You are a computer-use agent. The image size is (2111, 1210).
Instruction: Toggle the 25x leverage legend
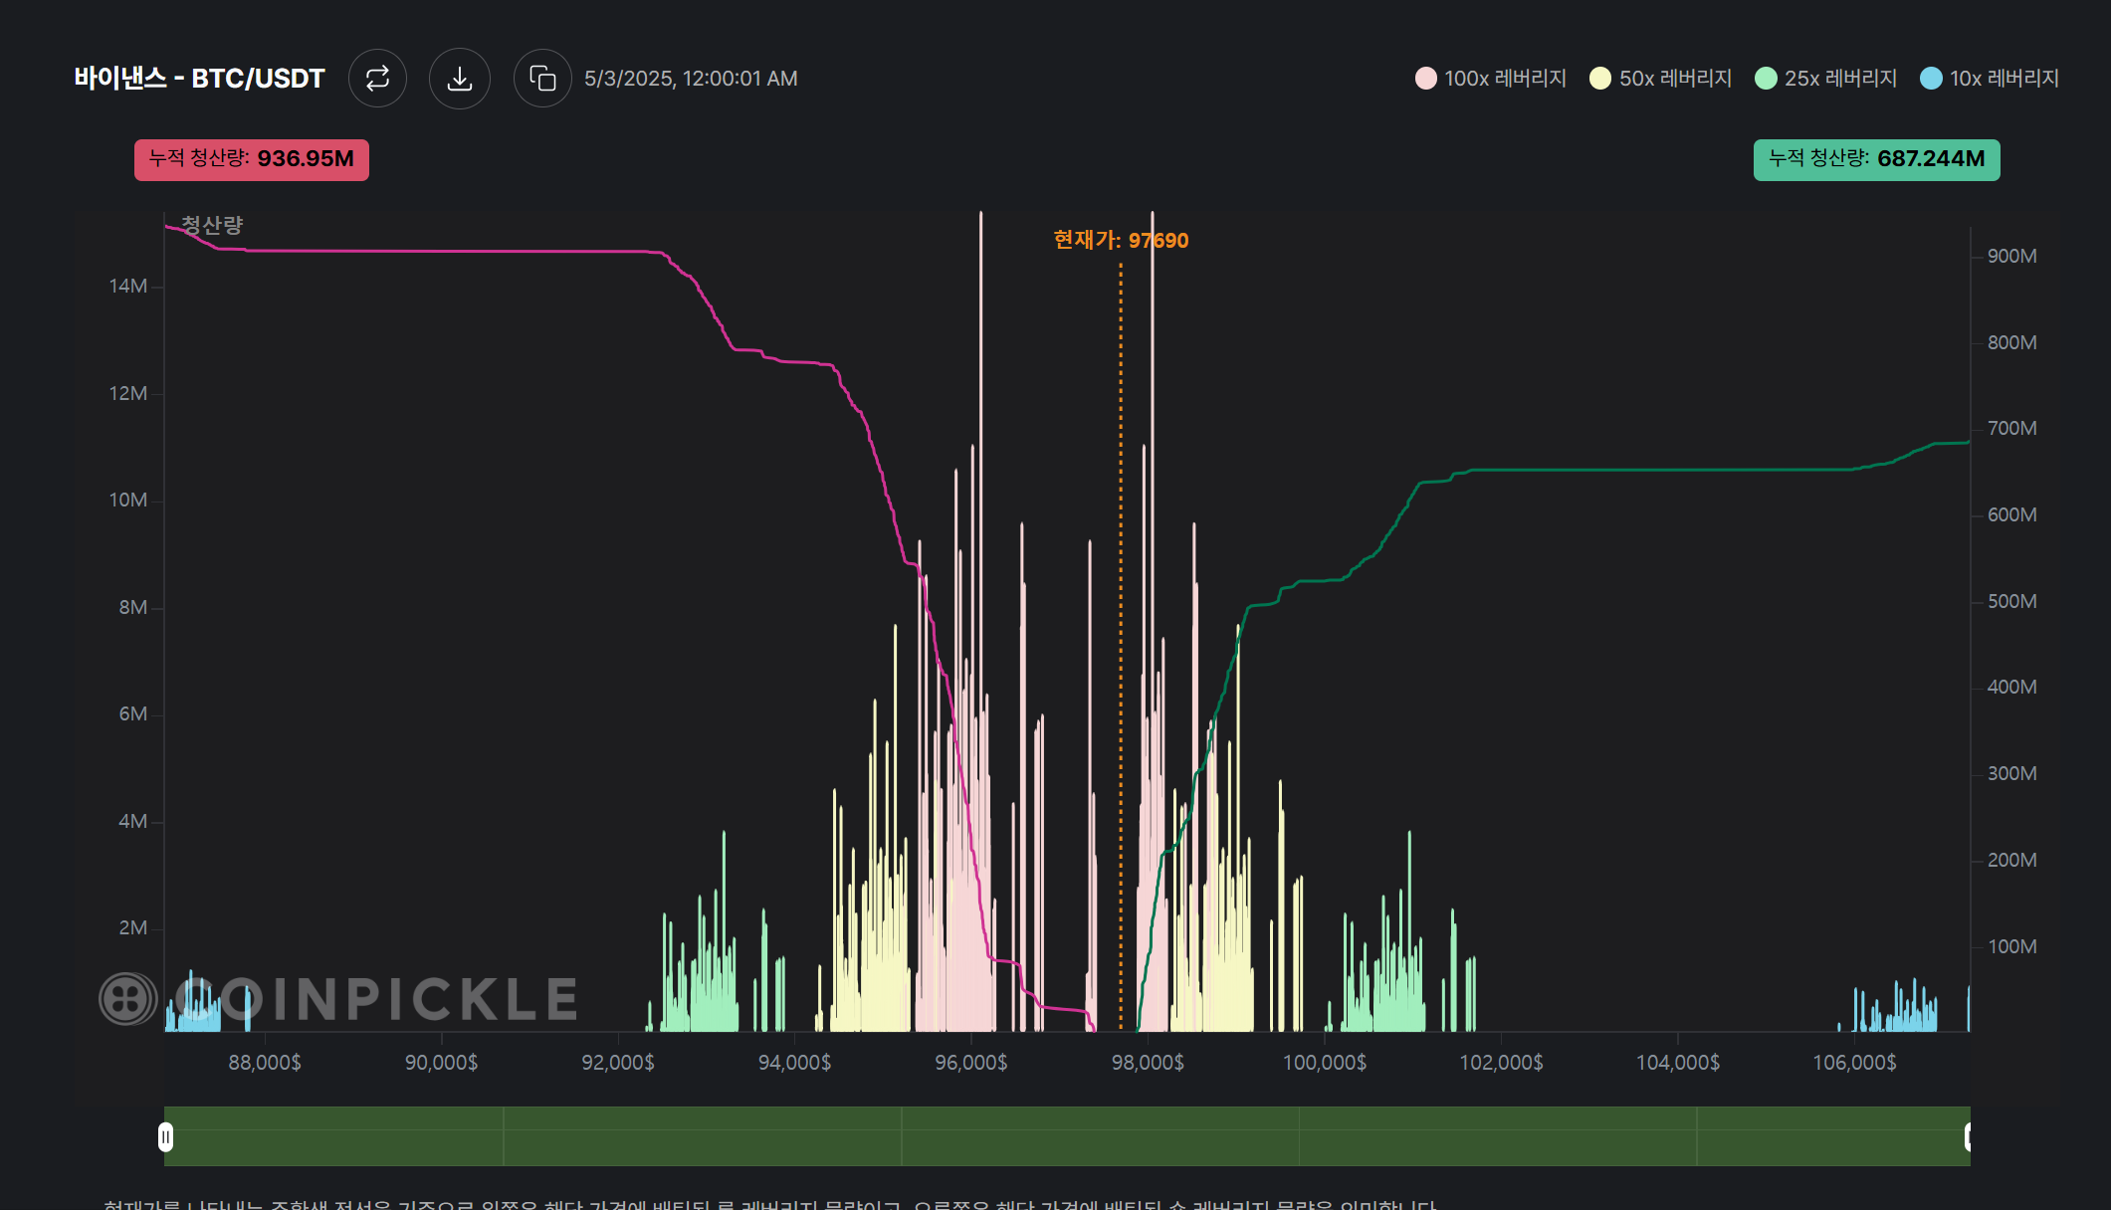(1839, 79)
